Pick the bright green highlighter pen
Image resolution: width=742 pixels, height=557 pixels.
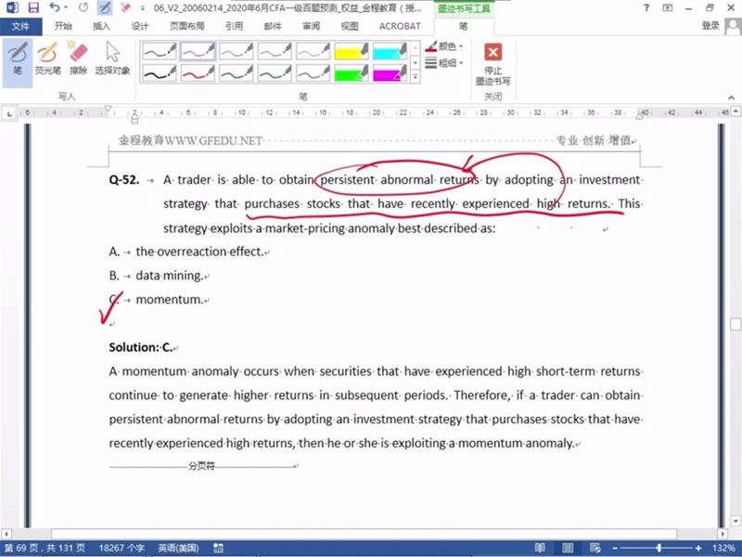coord(352,73)
